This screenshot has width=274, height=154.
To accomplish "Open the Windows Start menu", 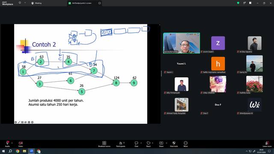I will pyautogui.click(x=3, y=151).
